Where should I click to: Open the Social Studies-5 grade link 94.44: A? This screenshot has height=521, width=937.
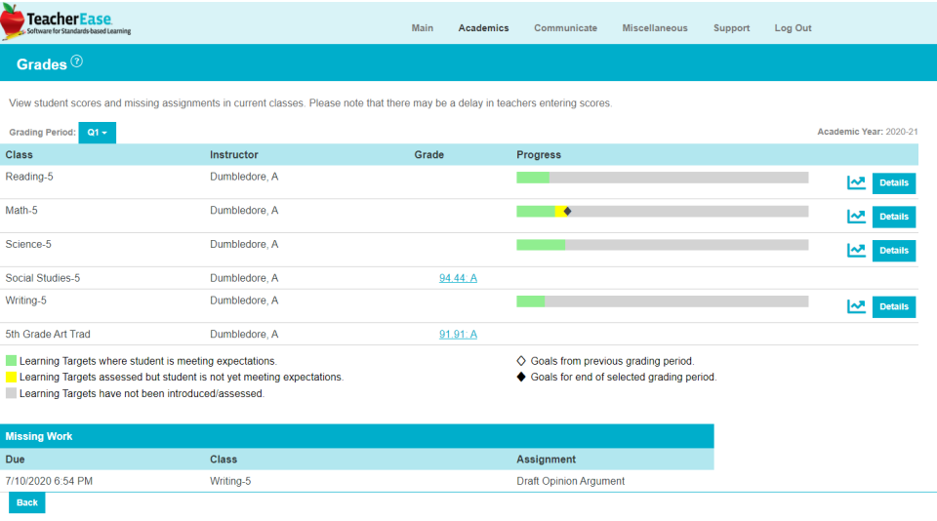[x=458, y=278]
